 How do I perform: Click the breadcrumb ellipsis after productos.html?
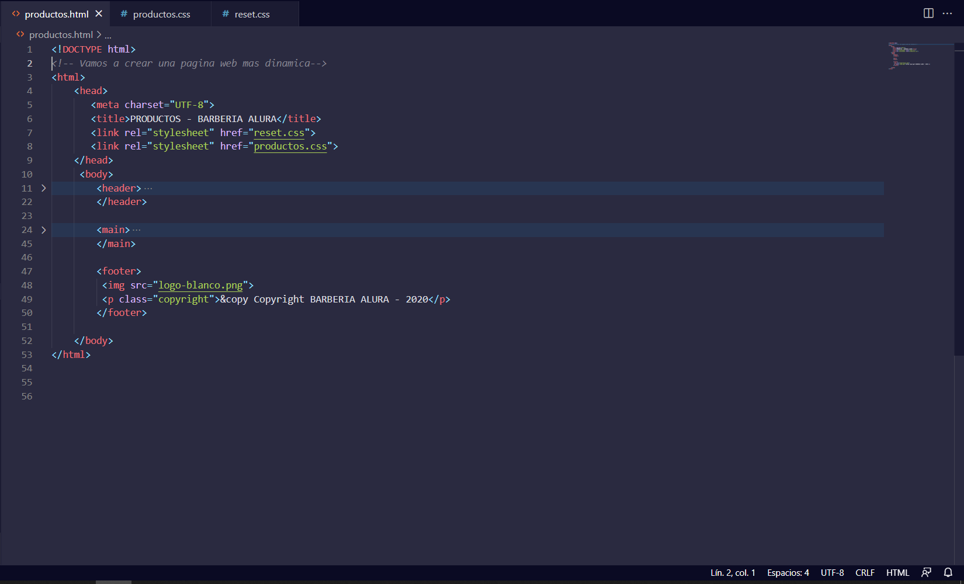pyautogui.click(x=108, y=36)
